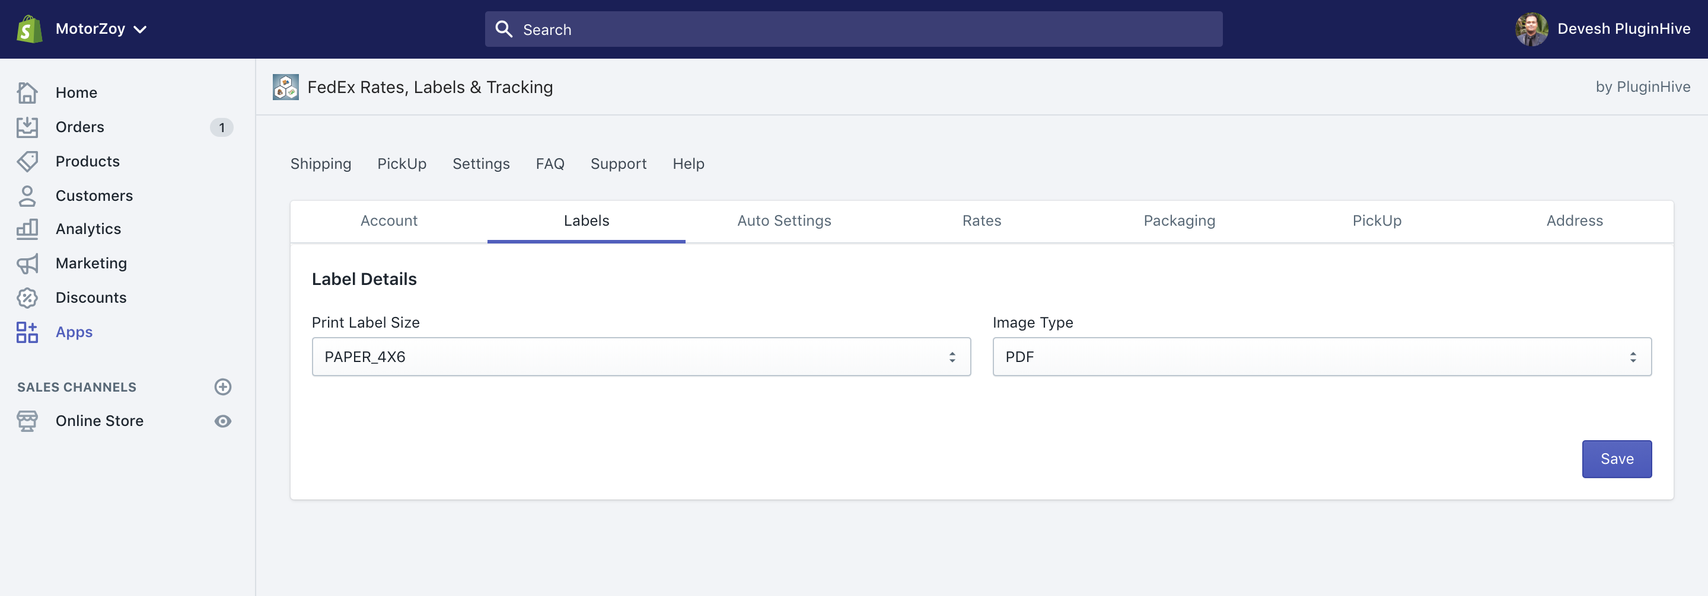Viewport: 1708px width, 596px height.
Task: Click the Home house icon
Action: point(27,92)
